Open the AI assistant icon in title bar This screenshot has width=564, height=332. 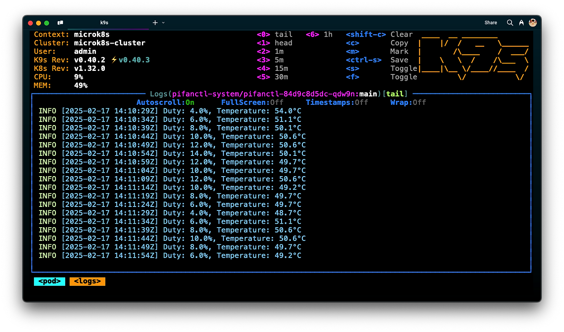point(521,22)
